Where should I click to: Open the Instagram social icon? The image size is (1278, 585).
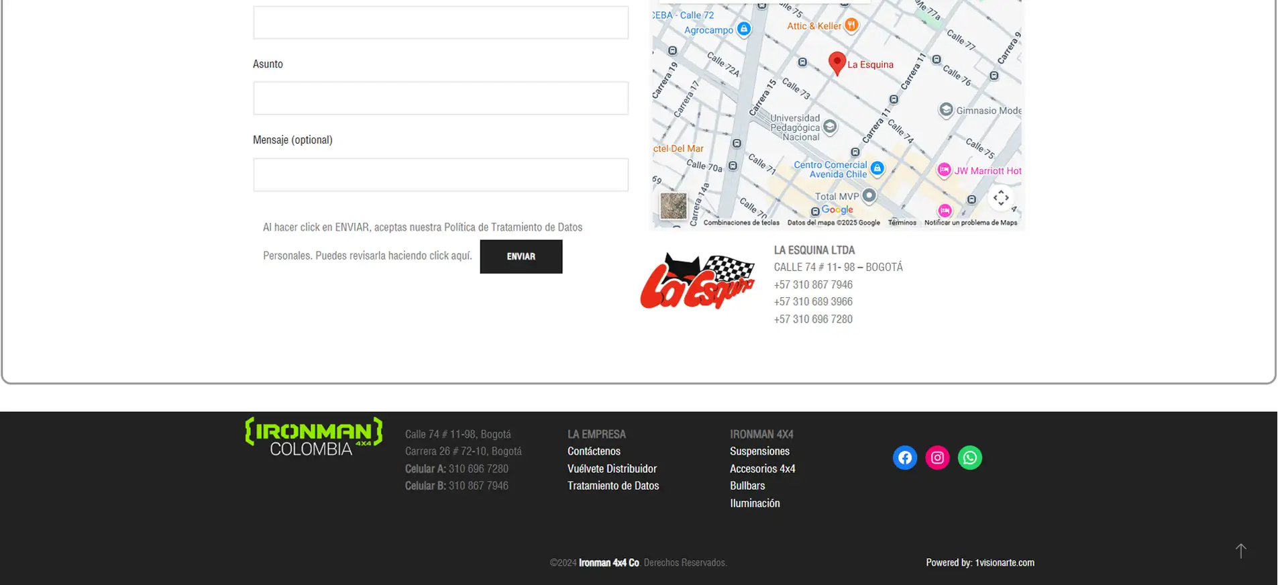pos(937,458)
